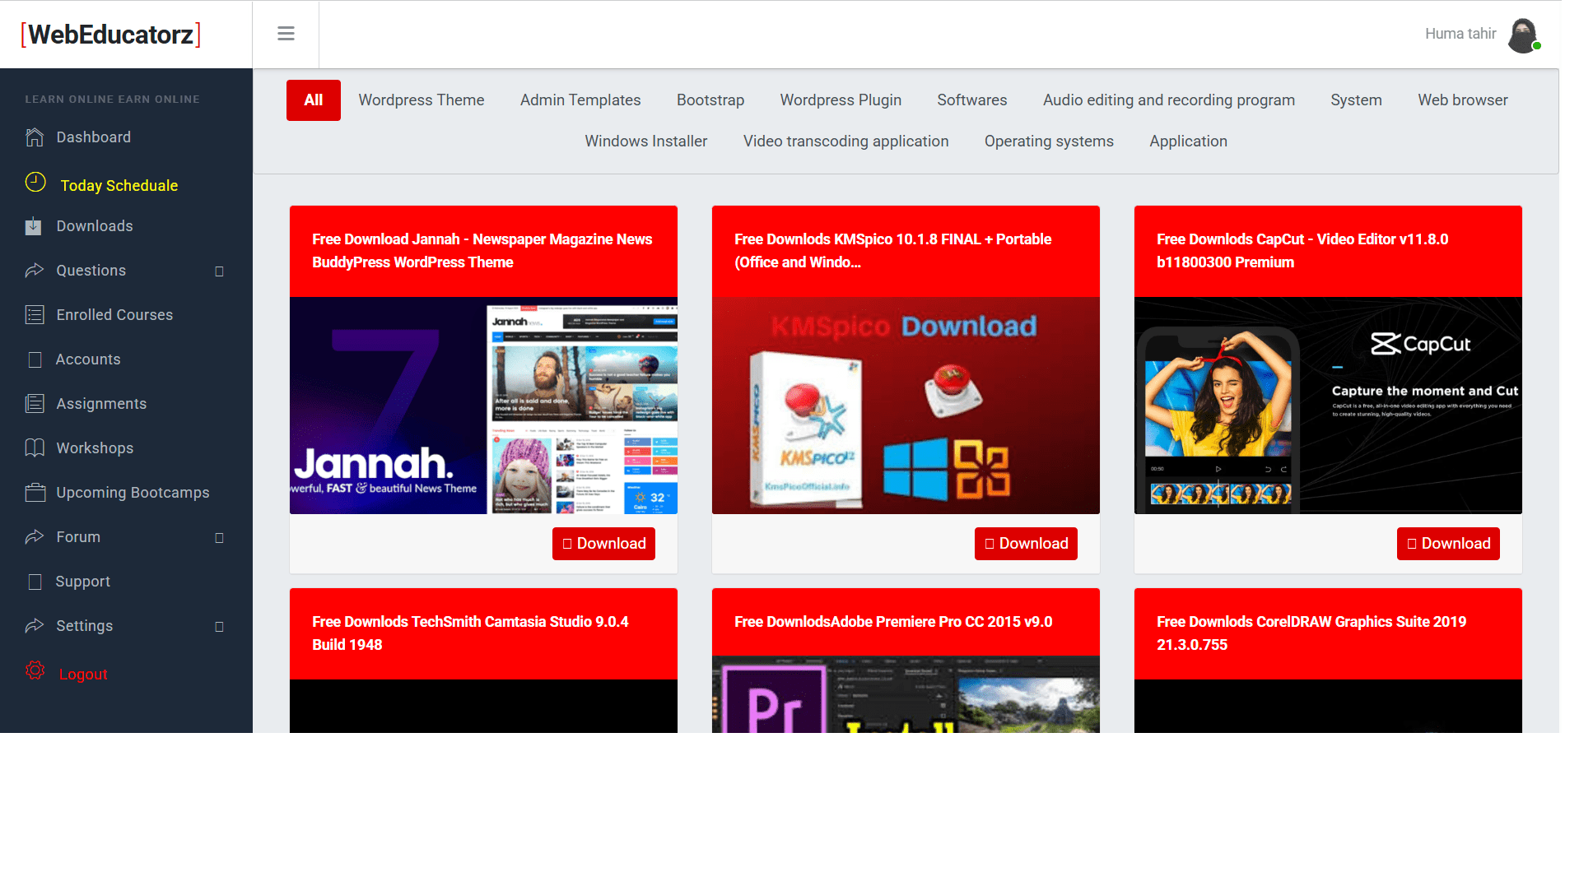
Task: Open Today Scheduale
Action: coord(119,186)
